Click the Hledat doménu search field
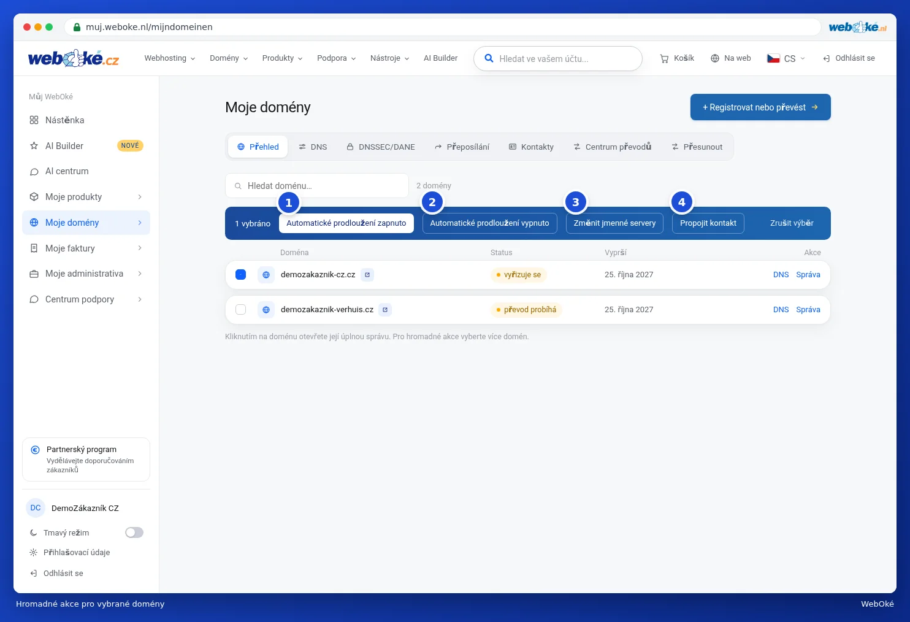 pos(317,186)
